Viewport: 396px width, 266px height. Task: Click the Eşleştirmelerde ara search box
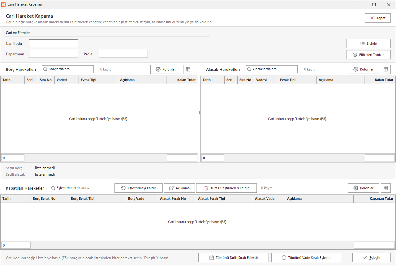click(80, 188)
